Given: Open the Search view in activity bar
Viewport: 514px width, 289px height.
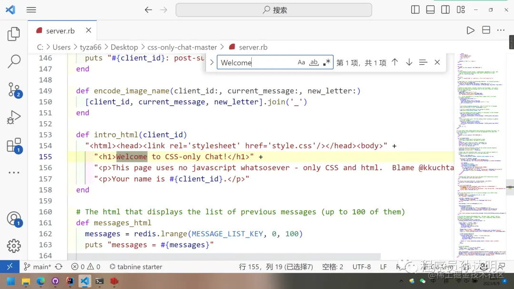Looking at the screenshot, I should (x=14, y=61).
